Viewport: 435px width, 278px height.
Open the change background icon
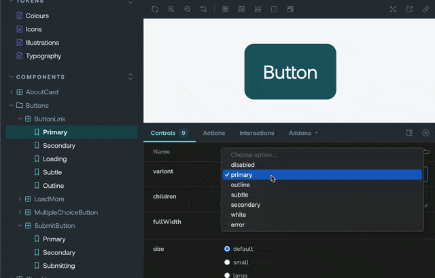[x=241, y=9]
